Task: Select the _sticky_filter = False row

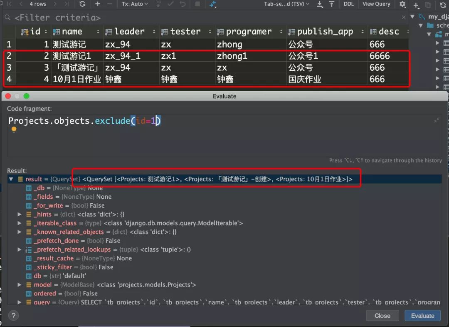Action: 224,267
